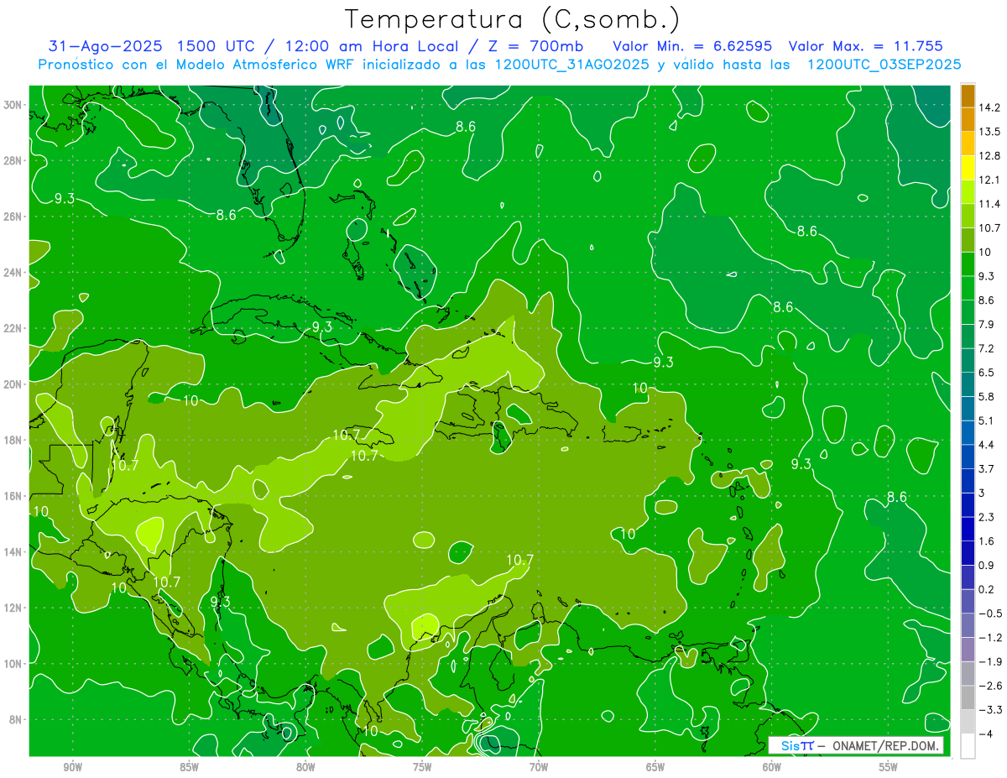Click the colorbar label '1.6'

pos(987,541)
